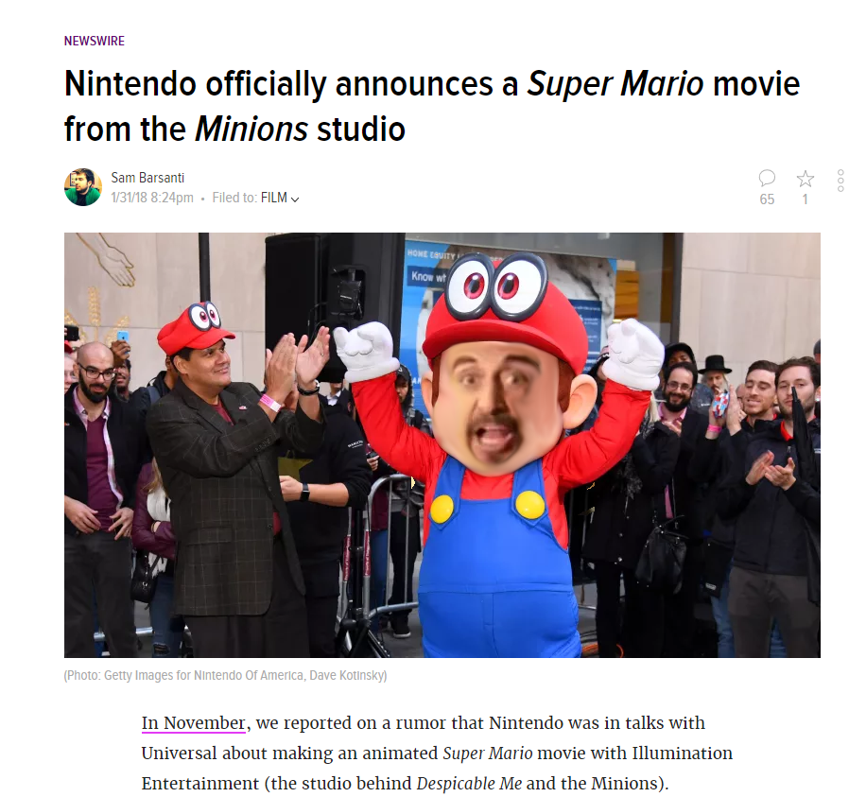Click the comment count 65
Viewport: 849px width, 797px height.
(x=767, y=199)
